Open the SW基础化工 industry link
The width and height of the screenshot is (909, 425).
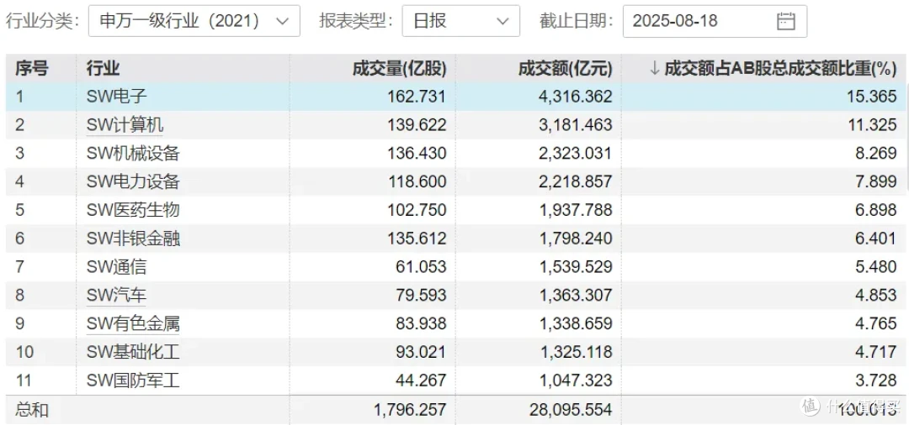point(133,352)
